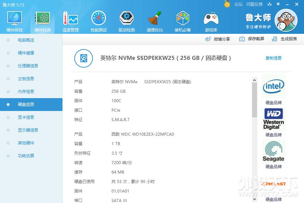The image size is (304, 203).
Task: Open the 游戏库 game library
Action: (x=211, y=20)
